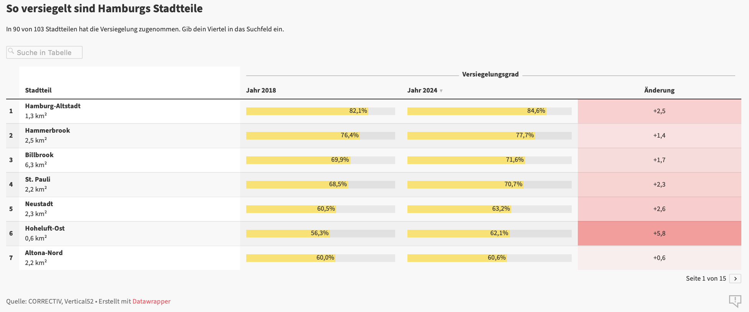Sort table by Änderung column
This screenshot has height=312, width=749.
659,90
